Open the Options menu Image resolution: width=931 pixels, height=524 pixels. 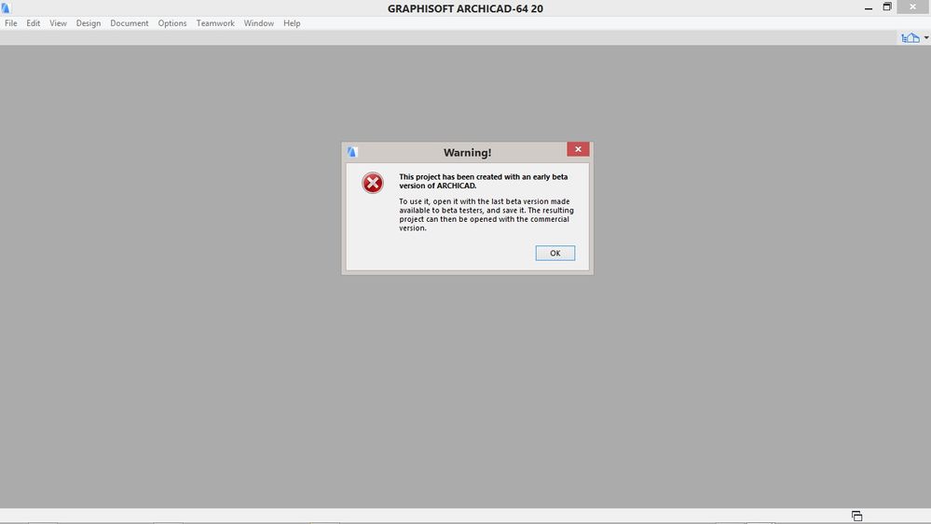(x=172, y=23)
